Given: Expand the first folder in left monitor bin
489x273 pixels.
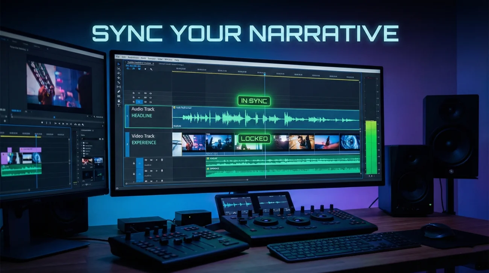Looking at the screenshot, I should (82, 143).
